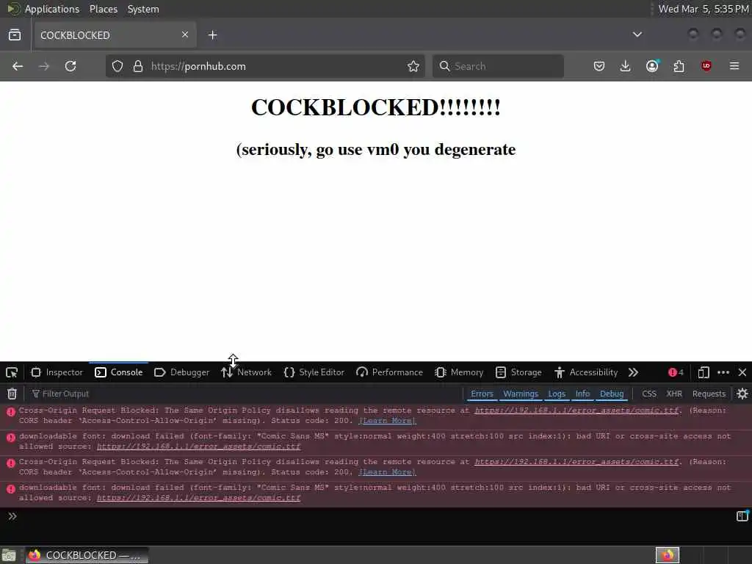Image resolution: width=752 pixels, height=564 pixels.
Task: Activate the element picker tool
Action: click(x=12, y=372)
